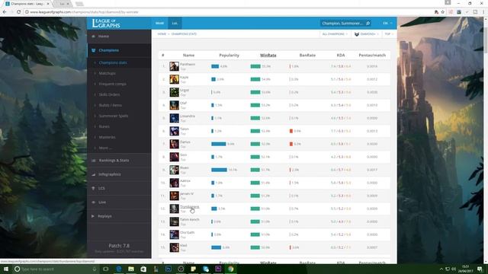
Task: Open Kled's champion portrait
Action: [175, 247]
